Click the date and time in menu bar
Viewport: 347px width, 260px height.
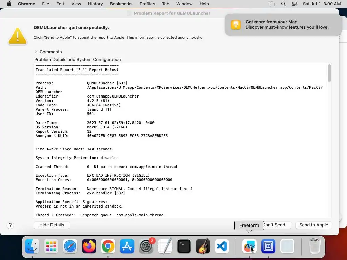(x=322, y=4)
